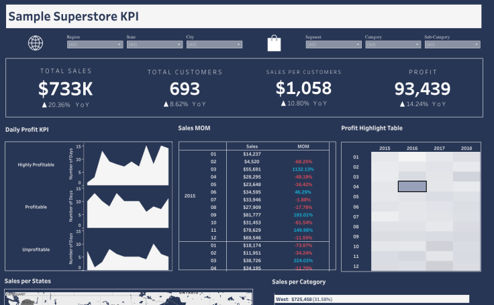Select the 2016 column header in highlight table
494x305 pixels.
(412, 148)
